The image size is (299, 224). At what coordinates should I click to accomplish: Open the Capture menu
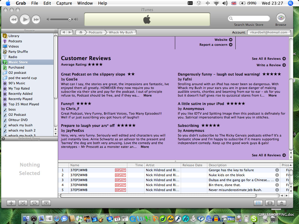click(64, 3)
